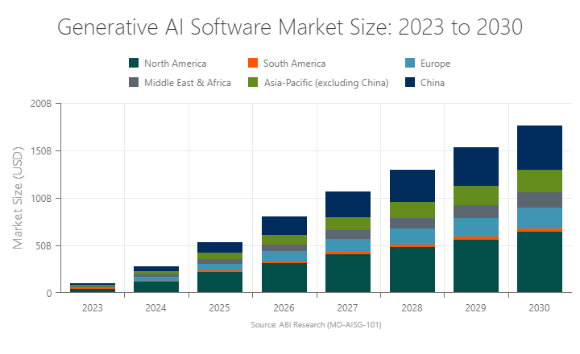This screenshot has width=580, height=354.
Task: Click the ABI Research source citation
Action: 316,325
